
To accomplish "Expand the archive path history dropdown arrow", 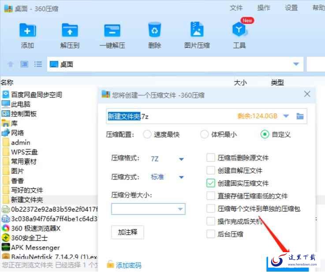I will tap(286, 116).
